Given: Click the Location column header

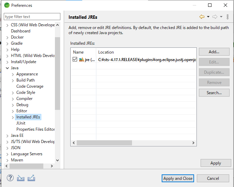Looking at the screenshot, I should (146, 52).
